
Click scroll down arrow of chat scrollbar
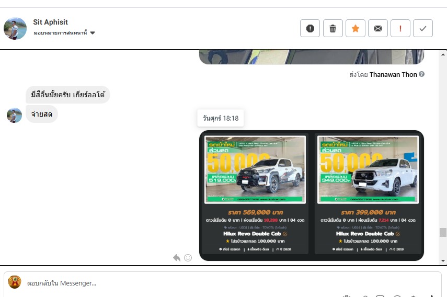coord(443,261)
